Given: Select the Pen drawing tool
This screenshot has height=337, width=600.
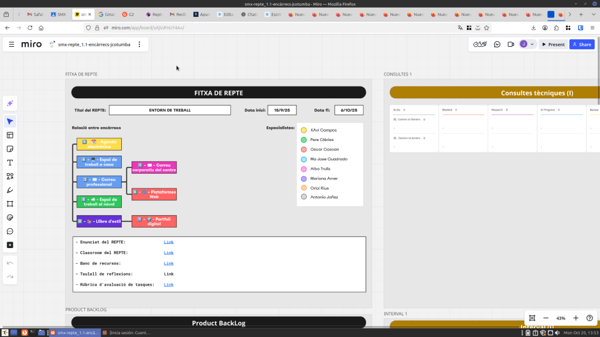Looking at the screenshot, I should (x=10, y=190).
